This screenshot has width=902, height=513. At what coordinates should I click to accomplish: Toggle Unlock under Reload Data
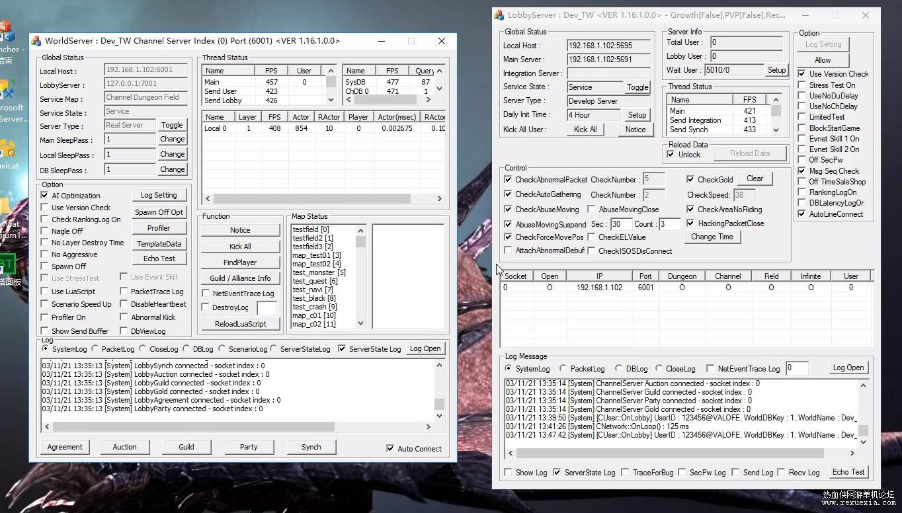click(671, 155)
